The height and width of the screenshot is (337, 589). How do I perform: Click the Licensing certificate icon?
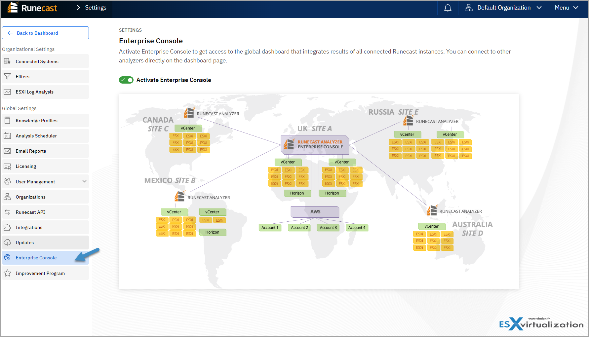click(7, 166)
